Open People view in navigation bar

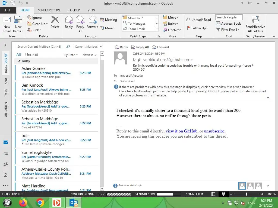click(x=6, y=164)
